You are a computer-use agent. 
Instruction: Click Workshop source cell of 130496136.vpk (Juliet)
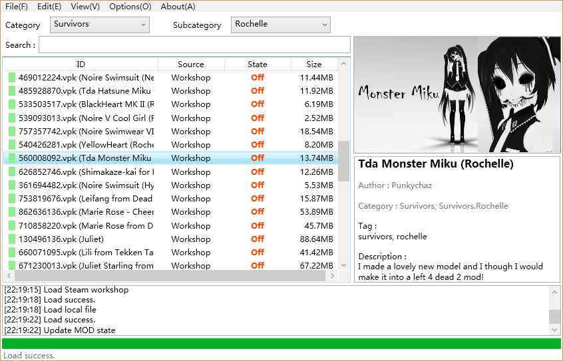tap(191, 239)
